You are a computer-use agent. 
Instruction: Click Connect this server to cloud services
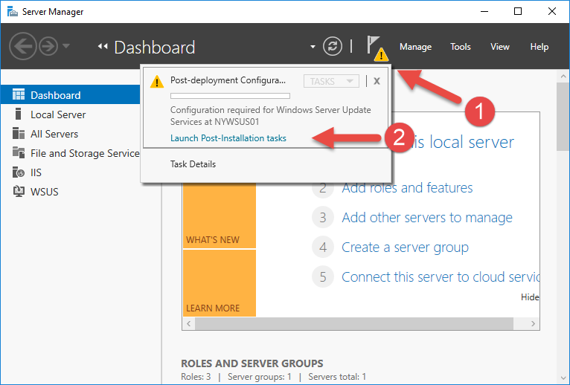coord(441,276)
